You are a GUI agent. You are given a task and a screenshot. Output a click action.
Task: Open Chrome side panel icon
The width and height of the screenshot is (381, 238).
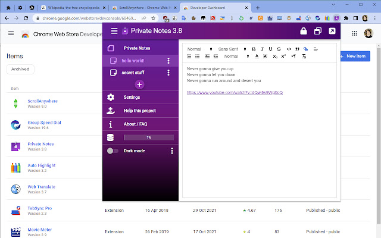click(x=355, y=18)
